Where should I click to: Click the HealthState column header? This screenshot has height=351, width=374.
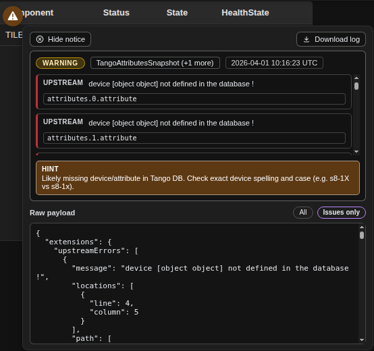pos(245,13)
